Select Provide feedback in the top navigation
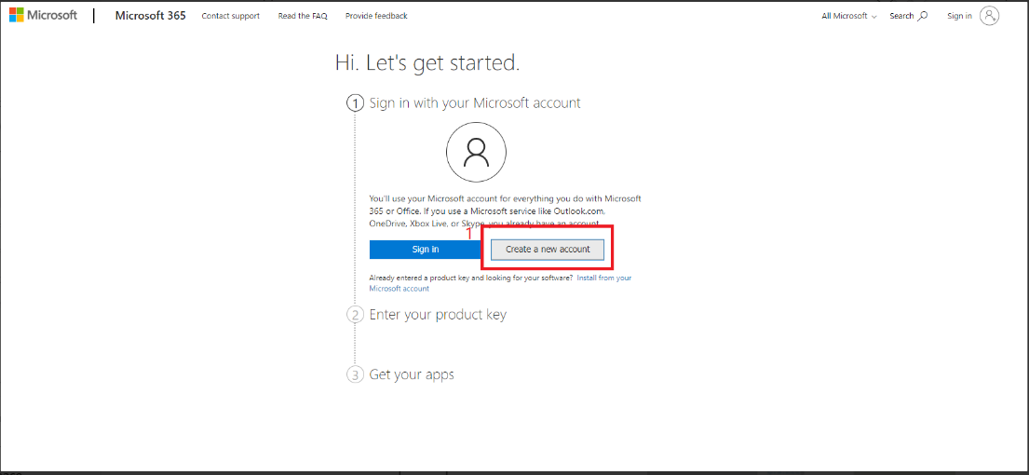 (376, 16)
